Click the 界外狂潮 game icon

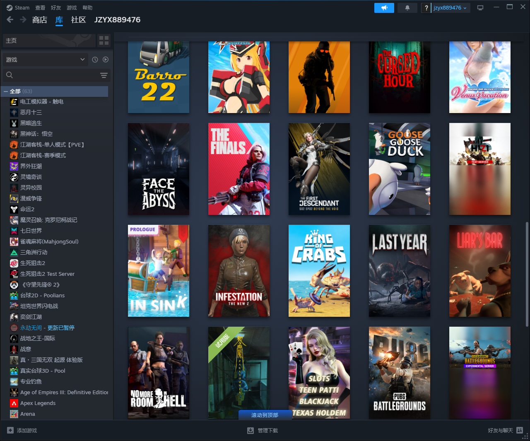point(14,166)
